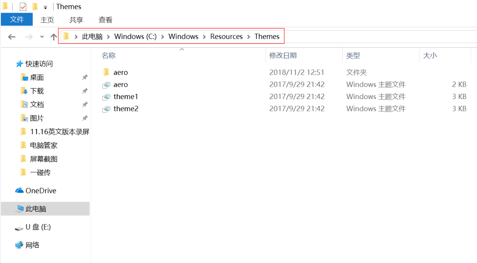Viewport: 477px width, 263px height.
Task: Open the Quick Access Toolbar customize dropdown
Action: pyautogui.click(x=45, y=7)
